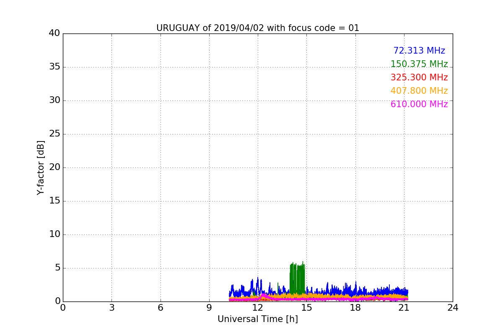Click the x-axis tick label 12
The height and width of the screenshot is (335, 503).
[x=258, y=308]
